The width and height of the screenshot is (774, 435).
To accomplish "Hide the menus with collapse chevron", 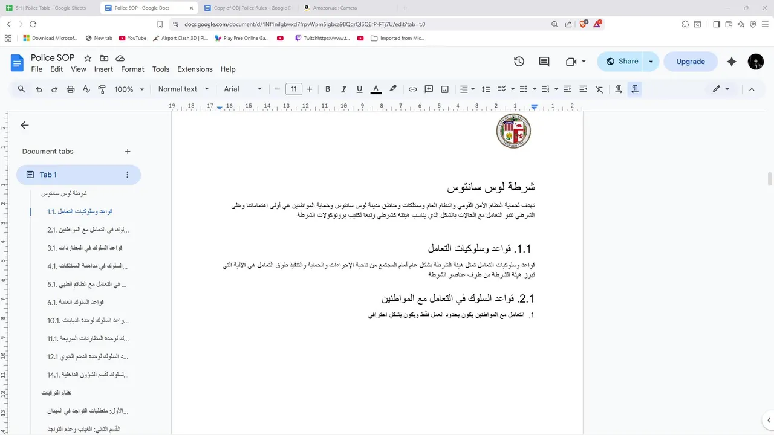I will tap(752, 89).
